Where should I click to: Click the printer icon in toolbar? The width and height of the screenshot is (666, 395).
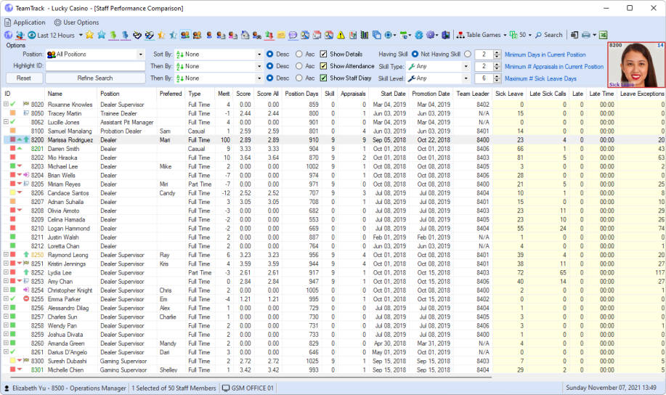pos(586,35)
